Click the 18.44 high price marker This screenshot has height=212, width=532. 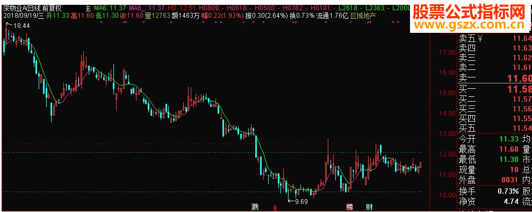coord(21,25)
